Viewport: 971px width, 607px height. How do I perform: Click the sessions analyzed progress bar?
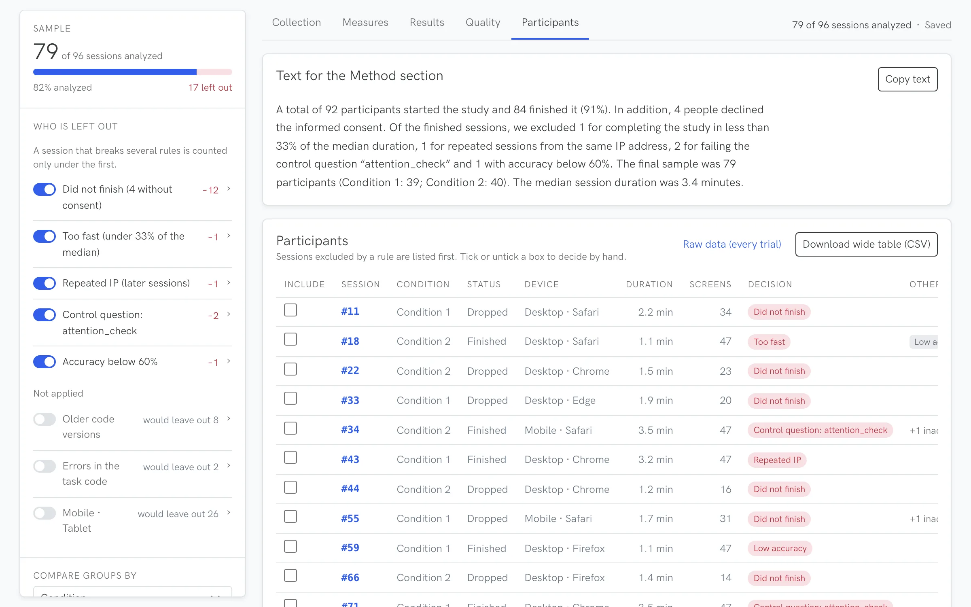[x=133, y=72]
